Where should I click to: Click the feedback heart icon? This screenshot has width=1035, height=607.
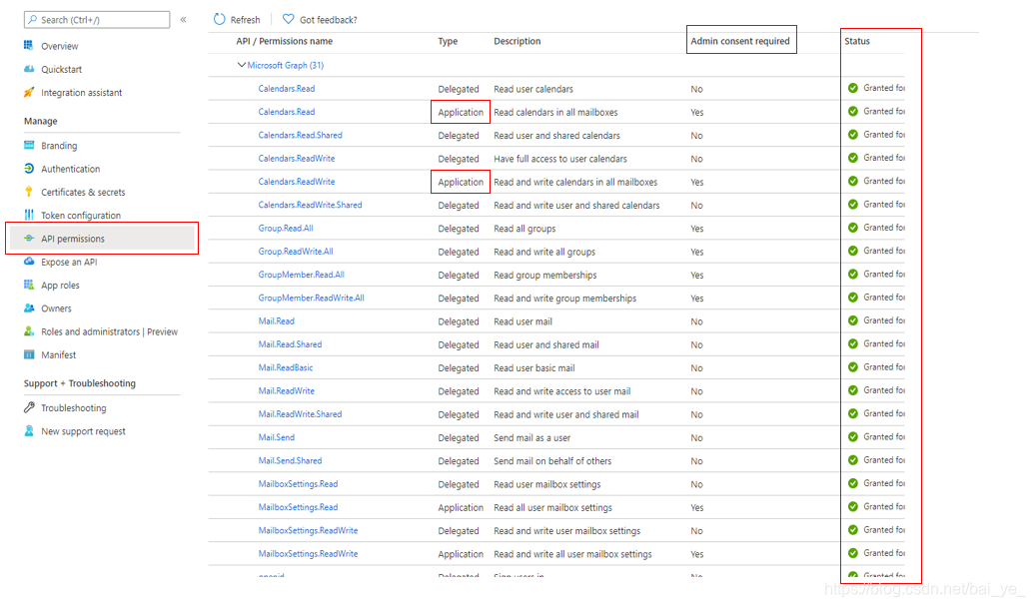point(289,19)
